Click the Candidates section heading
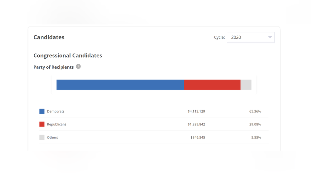311x175 pixels. coord(49,37)
